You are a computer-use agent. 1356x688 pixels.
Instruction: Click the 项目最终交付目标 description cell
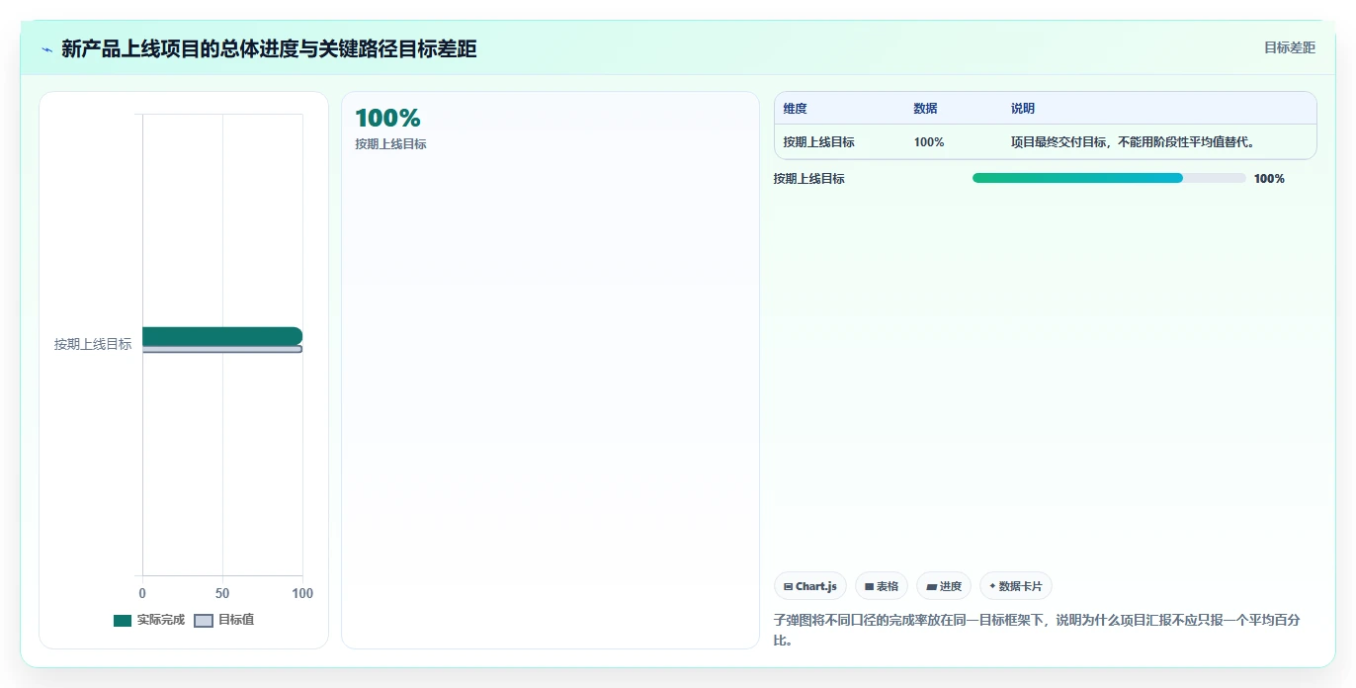[1134, 142]
